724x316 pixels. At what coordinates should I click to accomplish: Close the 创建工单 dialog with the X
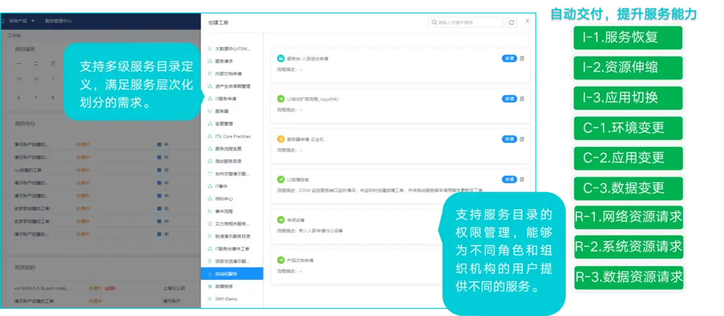pos(528,21)
